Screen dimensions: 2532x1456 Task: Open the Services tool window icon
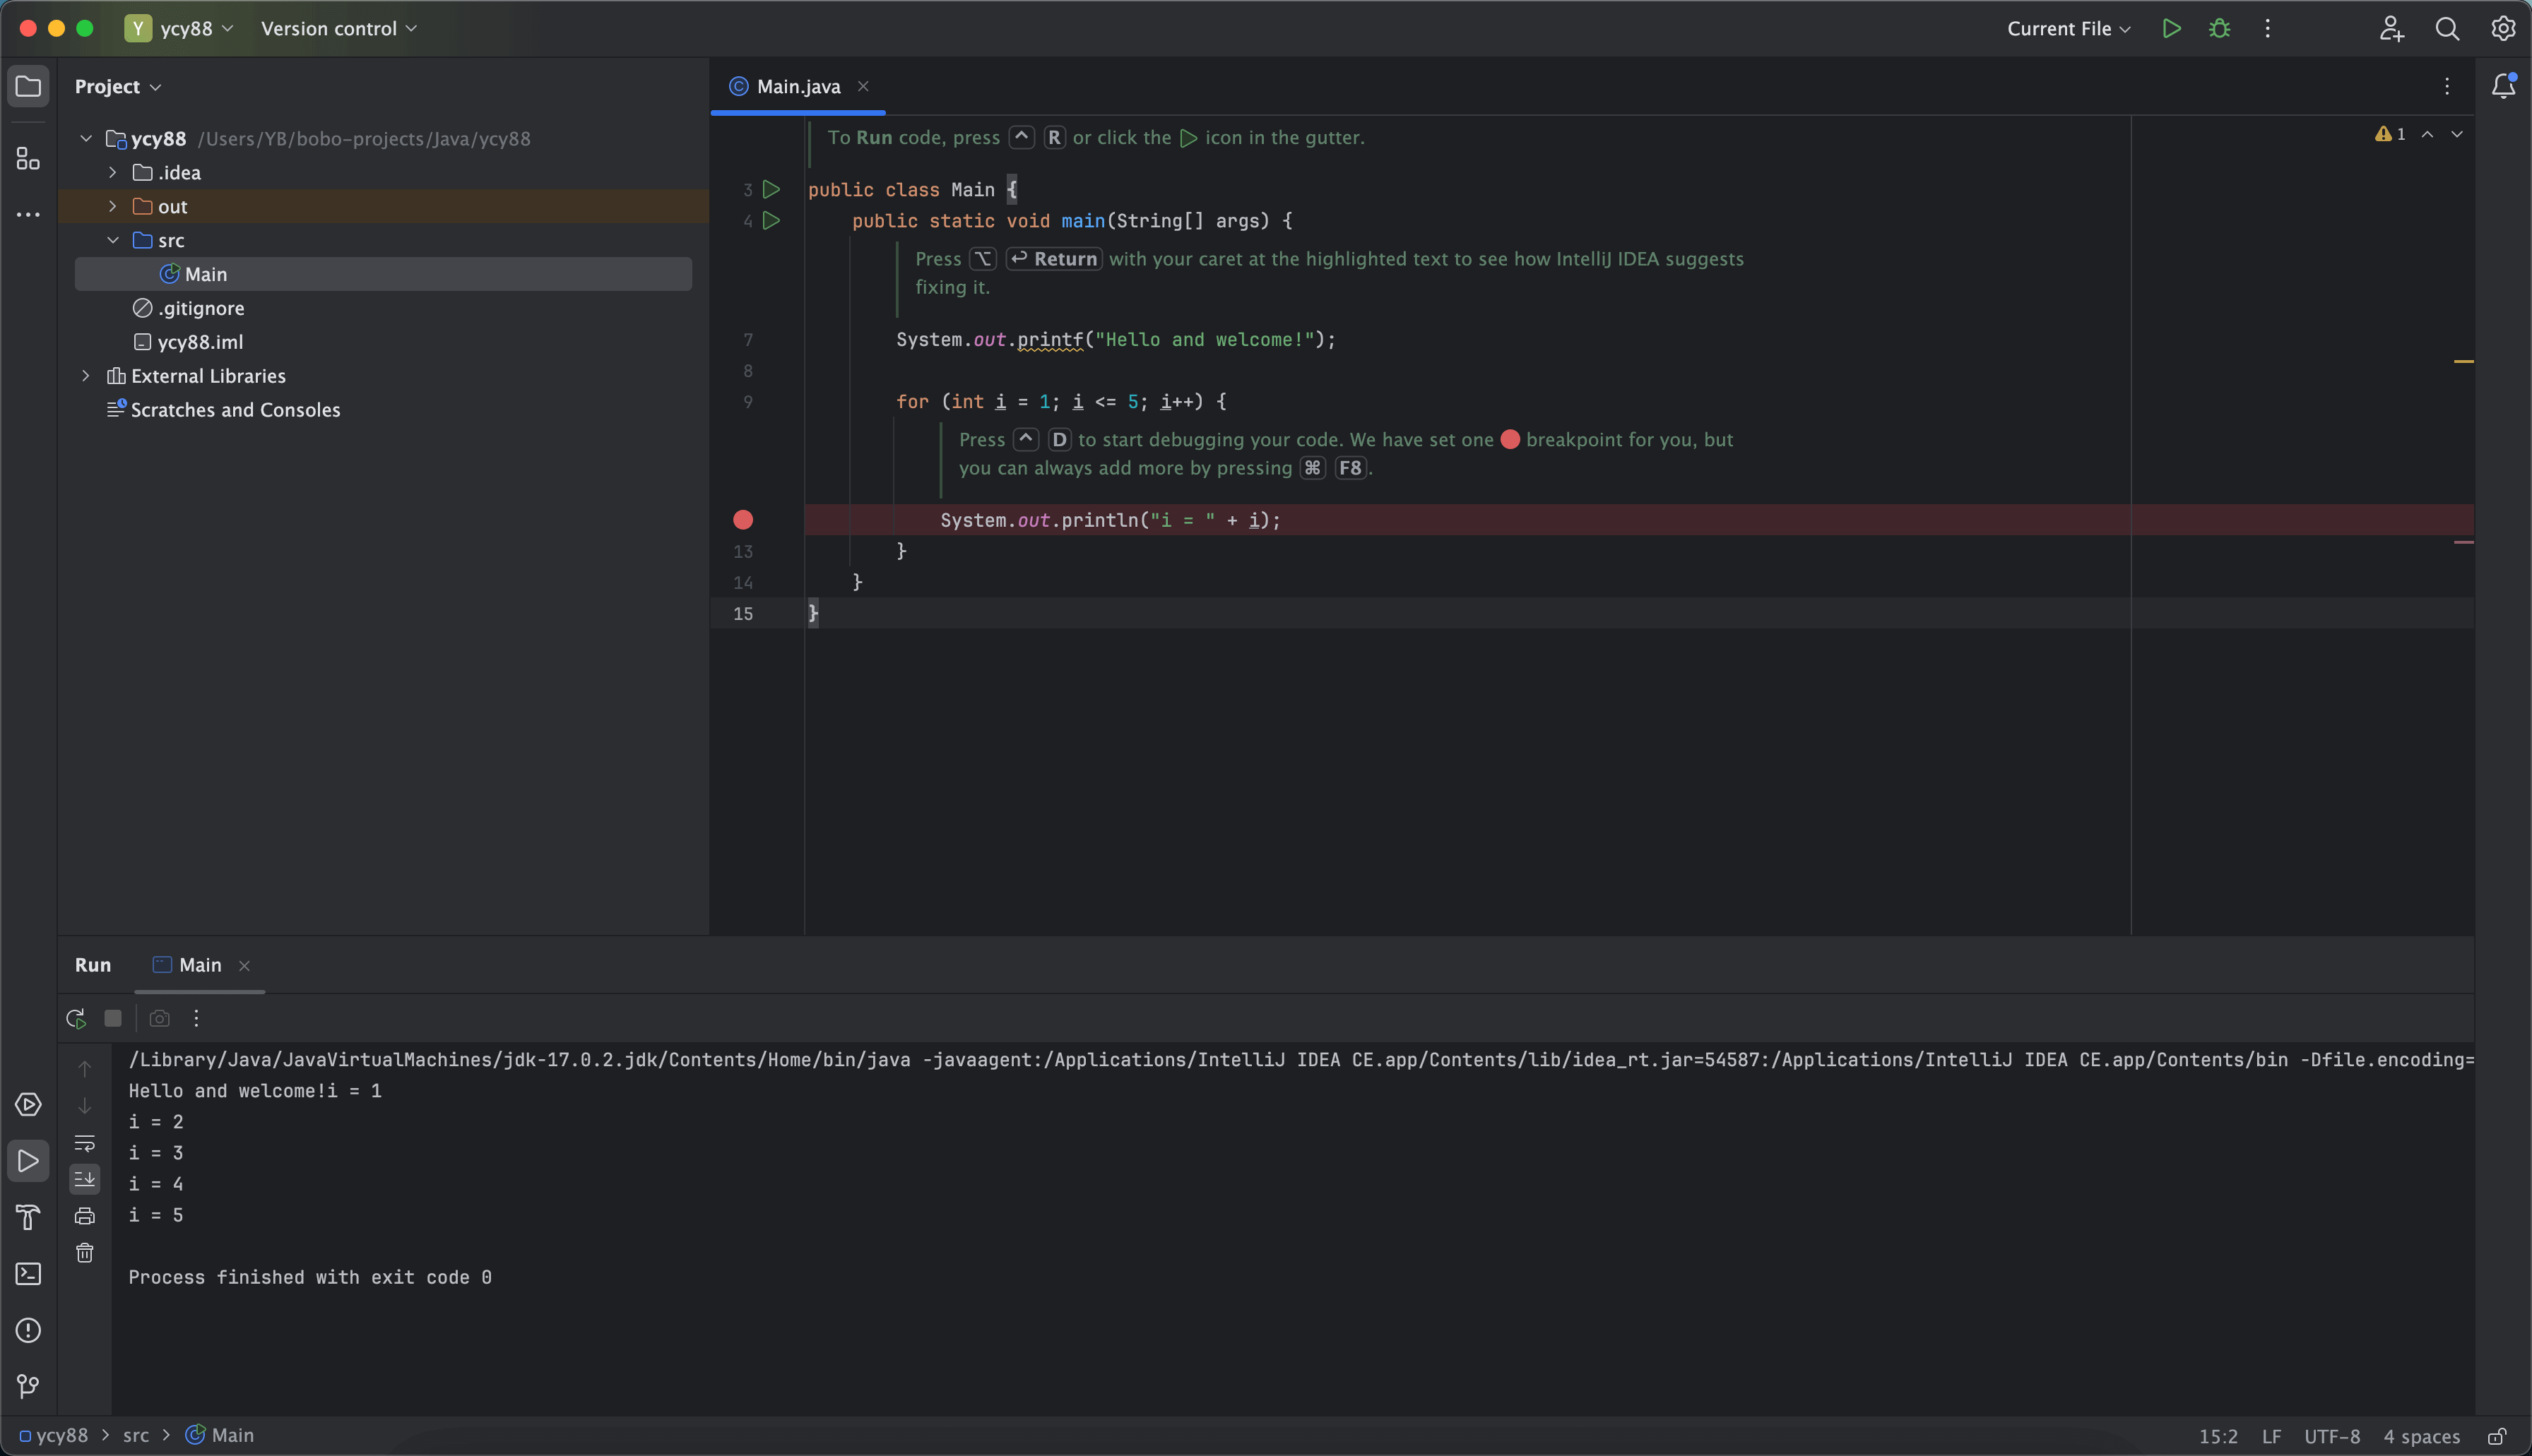[28, 1104]
